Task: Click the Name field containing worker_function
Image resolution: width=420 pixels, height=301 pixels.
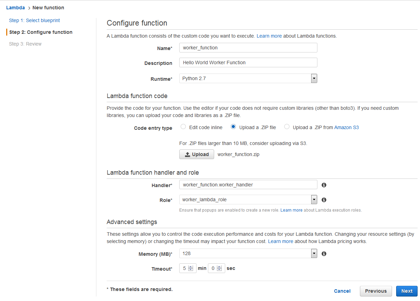Action: click(x=248, y=48)
